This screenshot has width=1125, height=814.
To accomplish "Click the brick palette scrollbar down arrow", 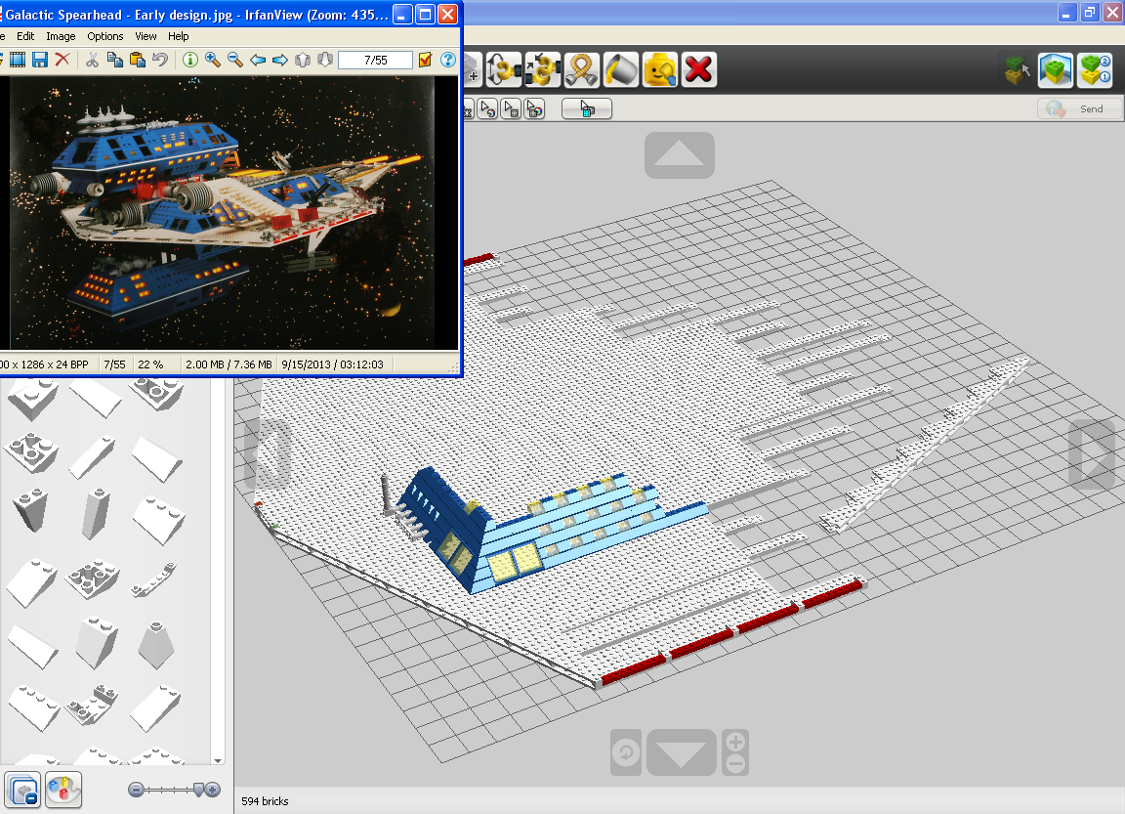I will (218, 760).
